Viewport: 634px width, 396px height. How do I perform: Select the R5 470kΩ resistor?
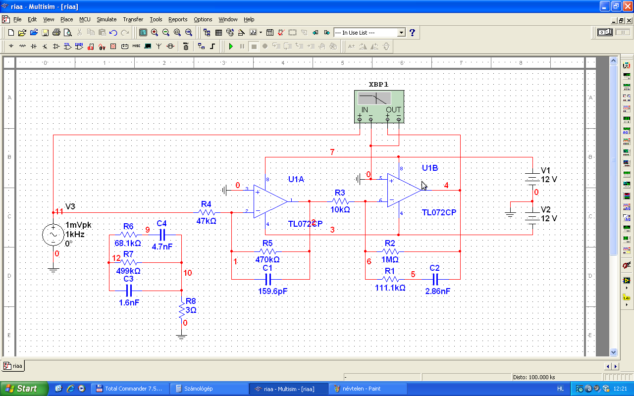click(x=267, y=251)
